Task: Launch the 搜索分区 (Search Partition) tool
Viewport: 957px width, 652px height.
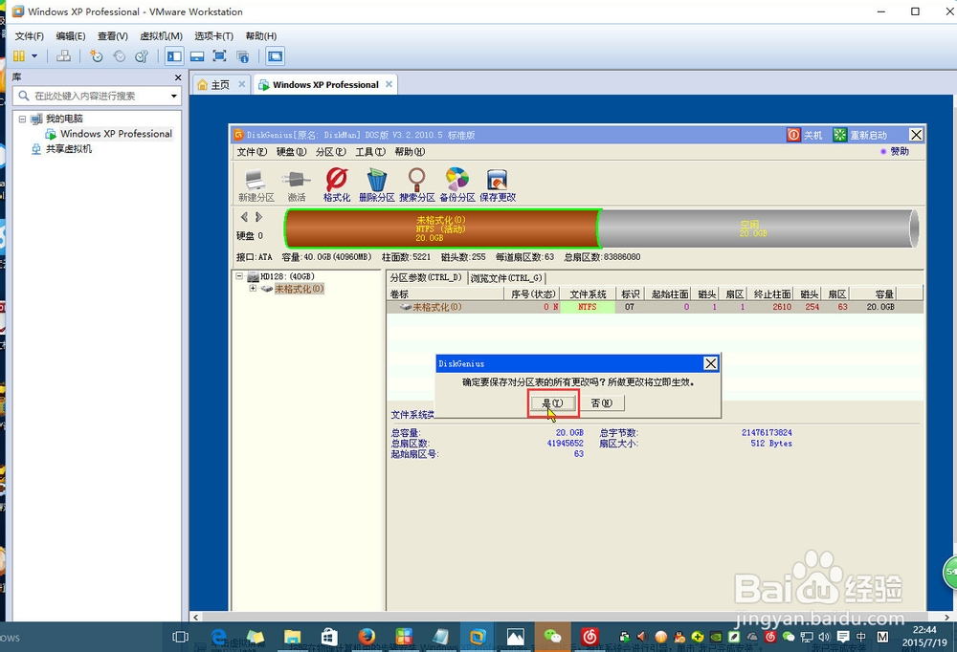Action: [x=416, y=182]
